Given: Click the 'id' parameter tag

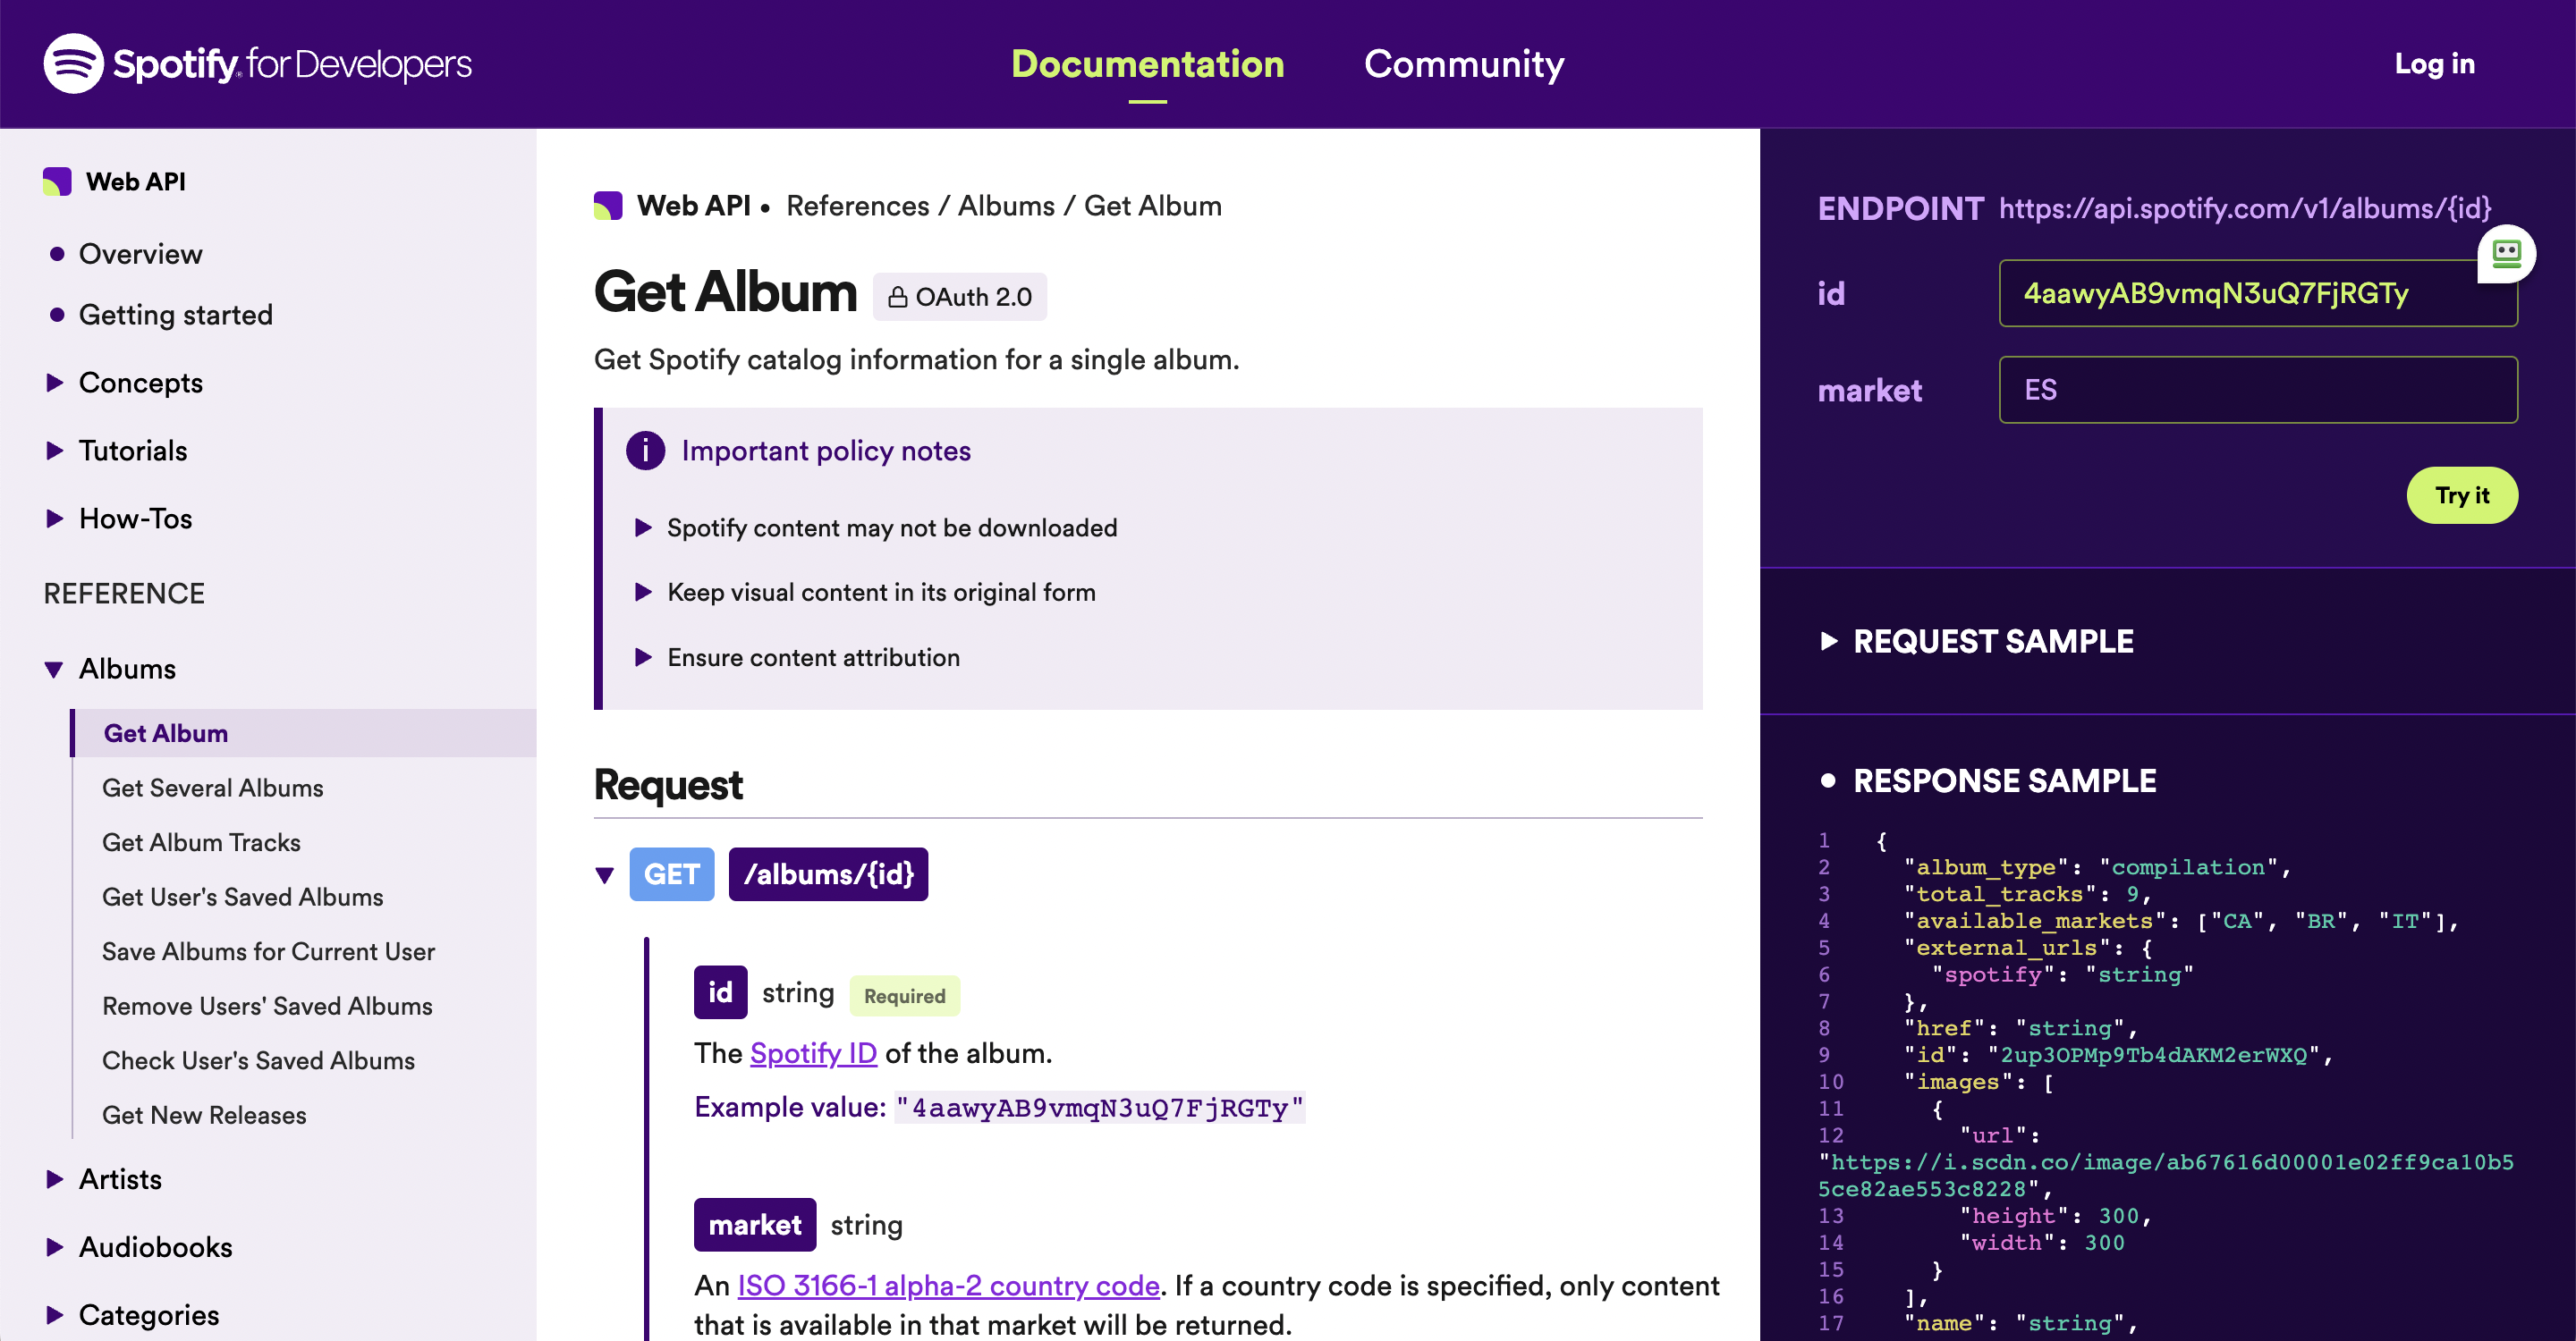Looking at the screenshot, I should [x=720, y=992].
